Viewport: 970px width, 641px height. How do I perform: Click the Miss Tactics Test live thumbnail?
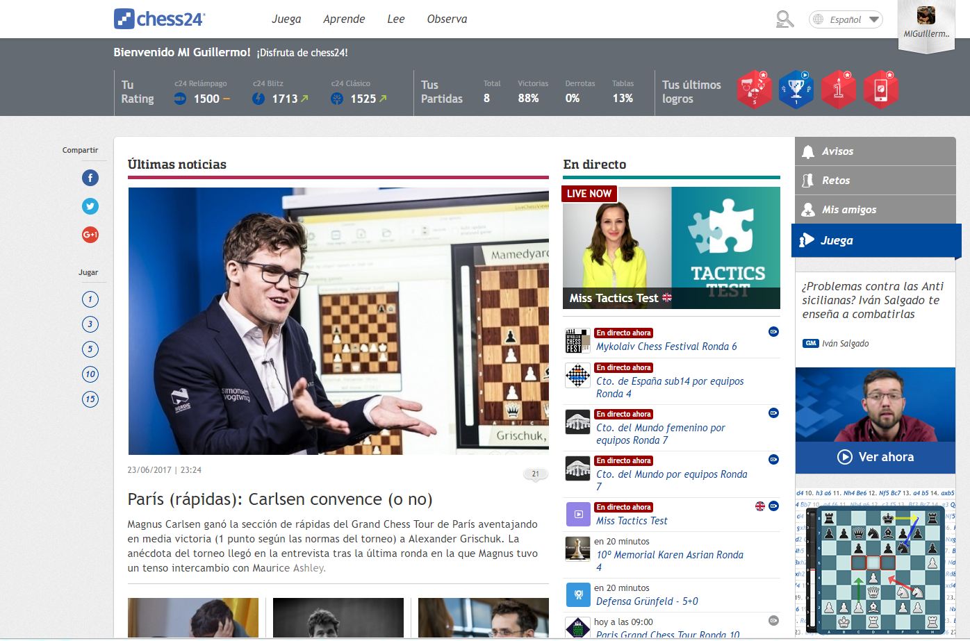click(x=671, y=247)
